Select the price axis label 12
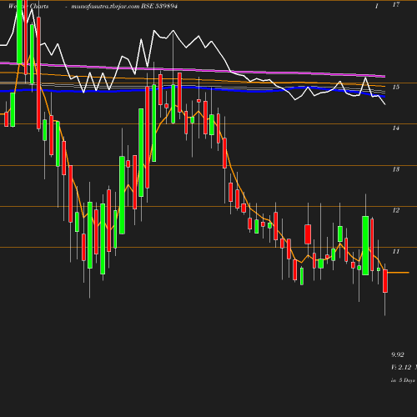 tap(396, 210)
